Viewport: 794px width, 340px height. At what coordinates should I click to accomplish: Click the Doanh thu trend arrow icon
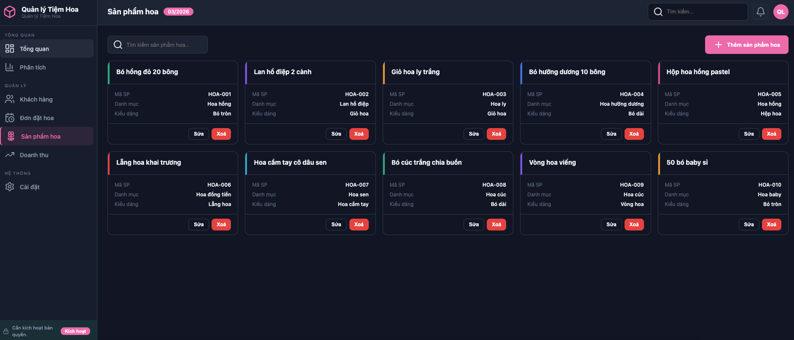[x=10, y=155]
